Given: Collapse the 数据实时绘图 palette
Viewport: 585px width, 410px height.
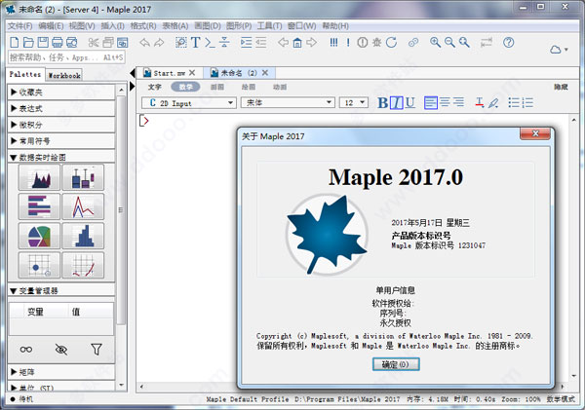Looking at the screenshot, I should (x=61, y=157).
